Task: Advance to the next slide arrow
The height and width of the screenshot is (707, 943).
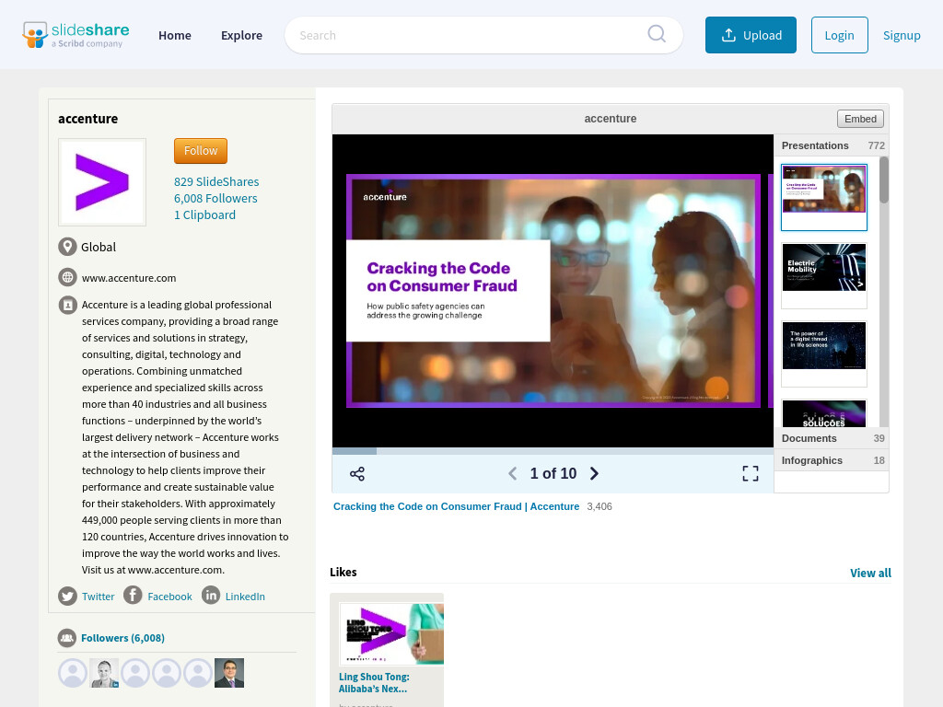Action: pos(594,474)
